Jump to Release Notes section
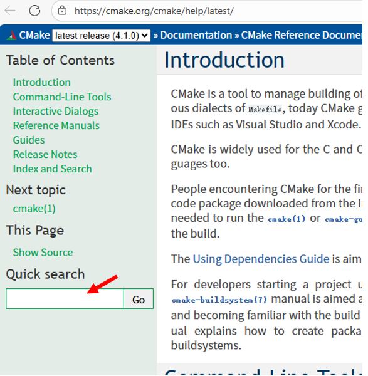 (45, 154)
